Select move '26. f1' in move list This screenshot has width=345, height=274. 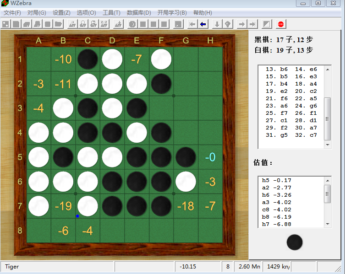click(x=306, y=113)
